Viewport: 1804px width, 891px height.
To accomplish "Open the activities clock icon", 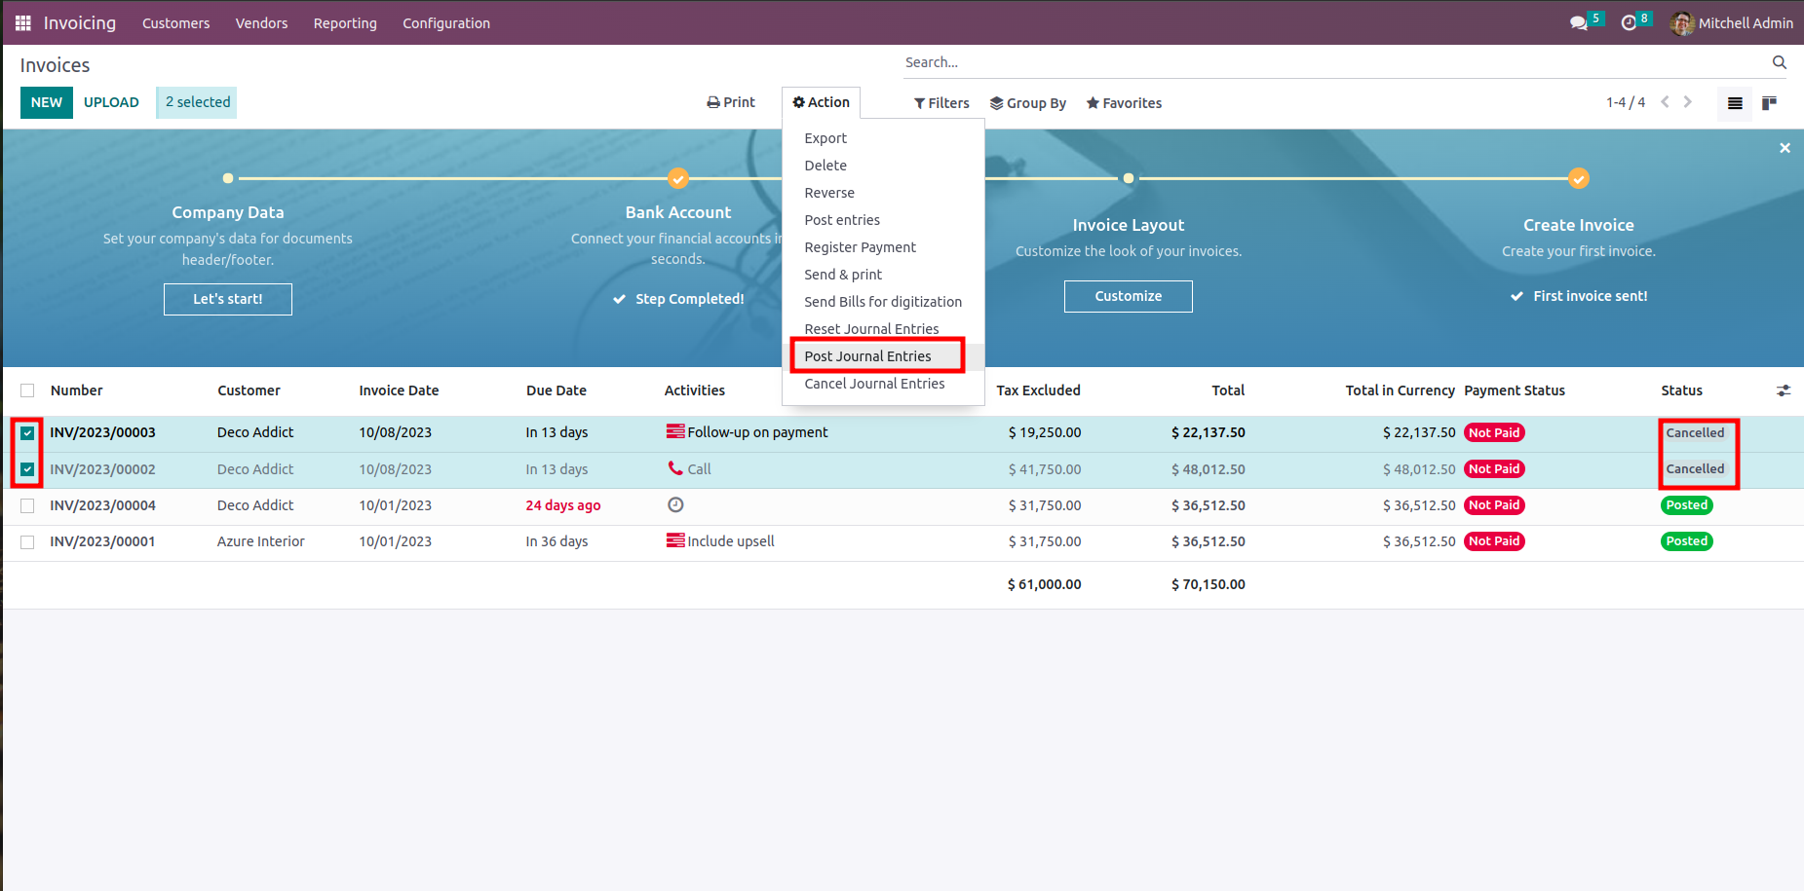I will pos(1629,22).
